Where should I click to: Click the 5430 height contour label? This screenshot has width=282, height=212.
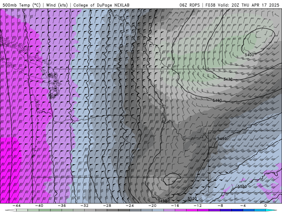pyautogui.click(x=228, y=79)
